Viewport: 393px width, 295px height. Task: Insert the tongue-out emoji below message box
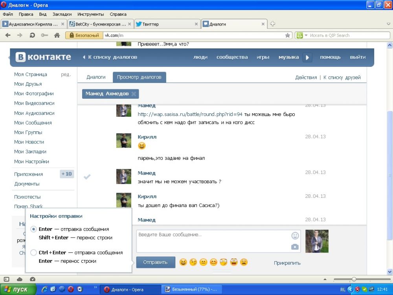click(x=234, y=262)
